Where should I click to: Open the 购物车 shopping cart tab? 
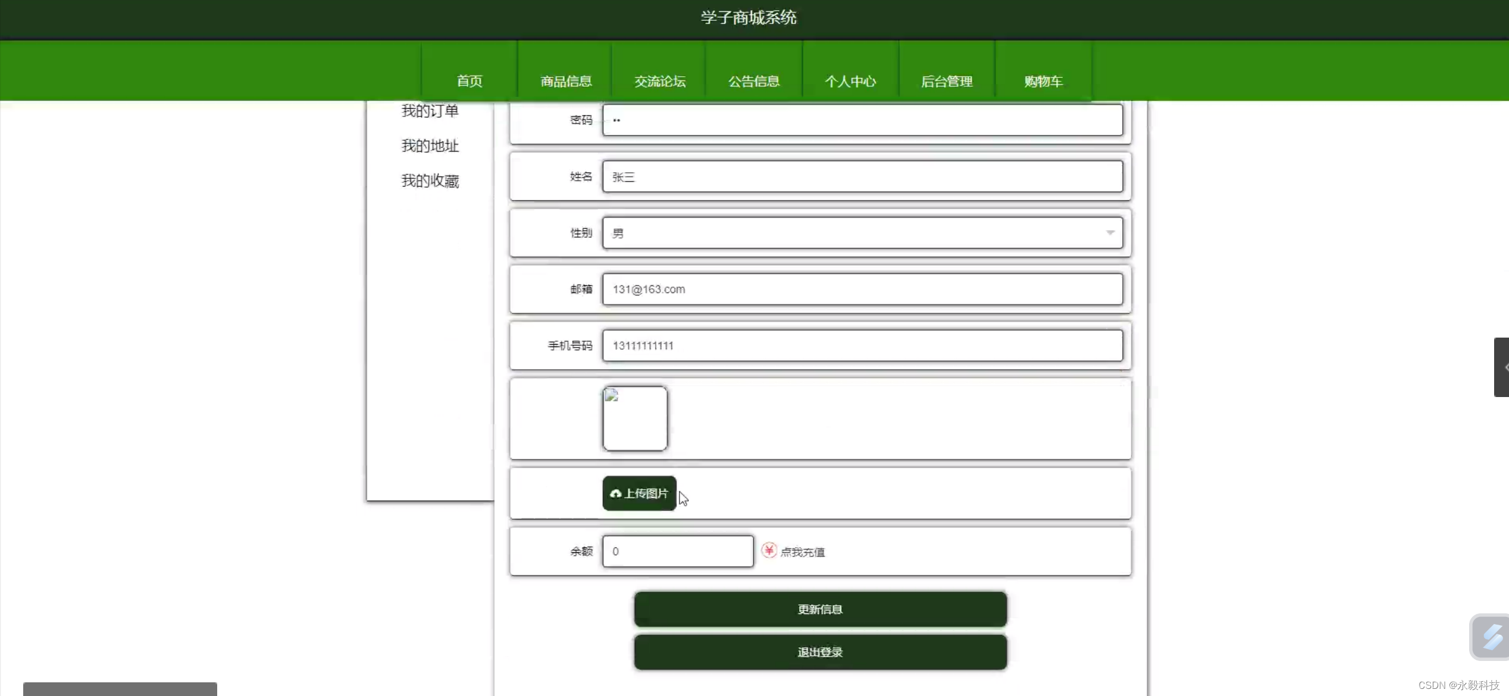click(1043, 81)
